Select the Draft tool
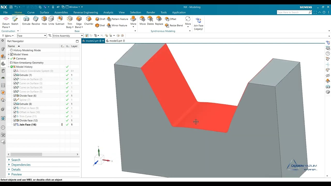The width and height of the screenshot is (331, 186). 100,19
